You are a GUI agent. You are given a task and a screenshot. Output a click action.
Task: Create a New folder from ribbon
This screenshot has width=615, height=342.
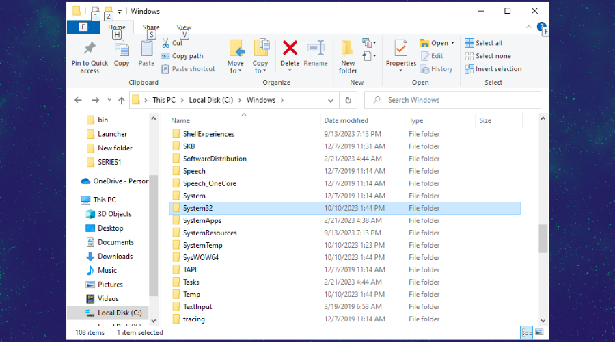pos(348,57)
